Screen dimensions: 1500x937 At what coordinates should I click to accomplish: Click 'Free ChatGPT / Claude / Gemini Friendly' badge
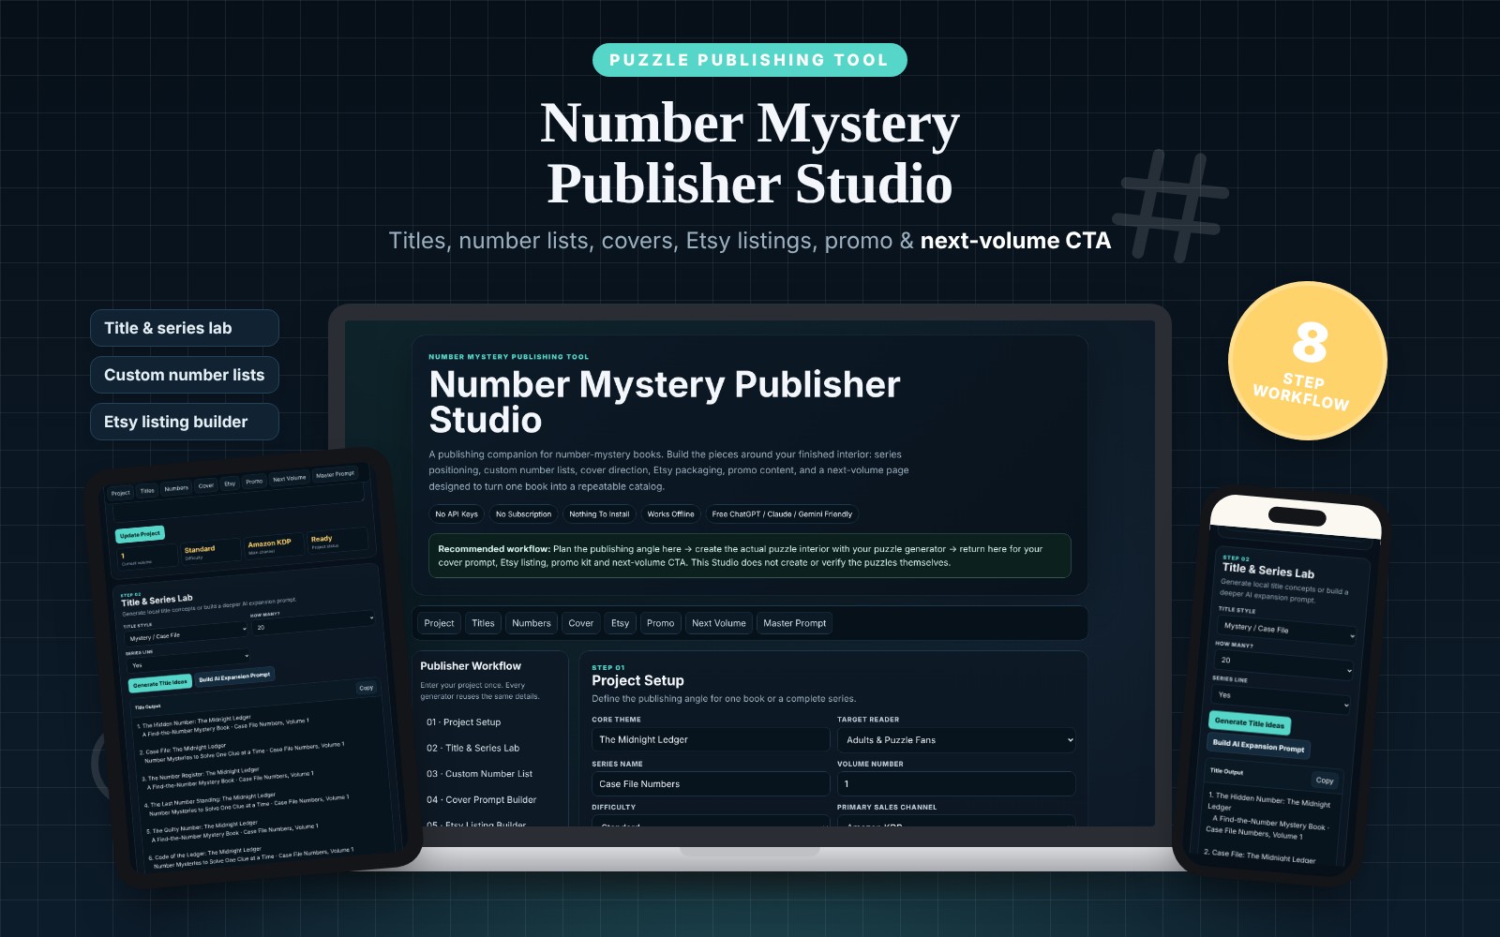pos(782,513)
